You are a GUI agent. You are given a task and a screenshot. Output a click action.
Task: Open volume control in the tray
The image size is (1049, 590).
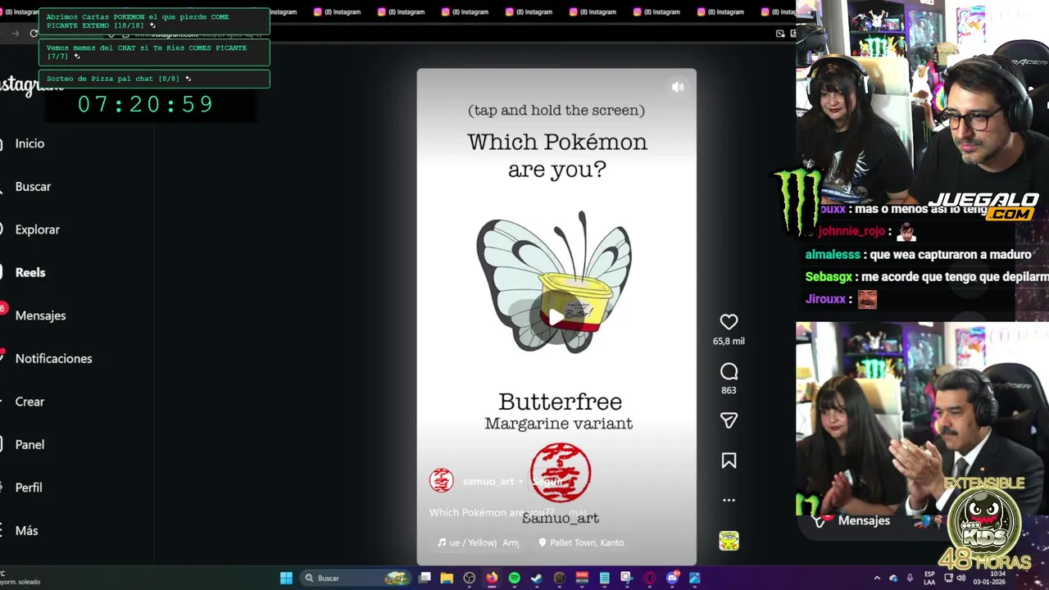point(961,578)
